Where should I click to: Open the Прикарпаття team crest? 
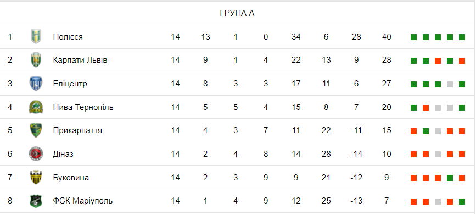point(36,130)
